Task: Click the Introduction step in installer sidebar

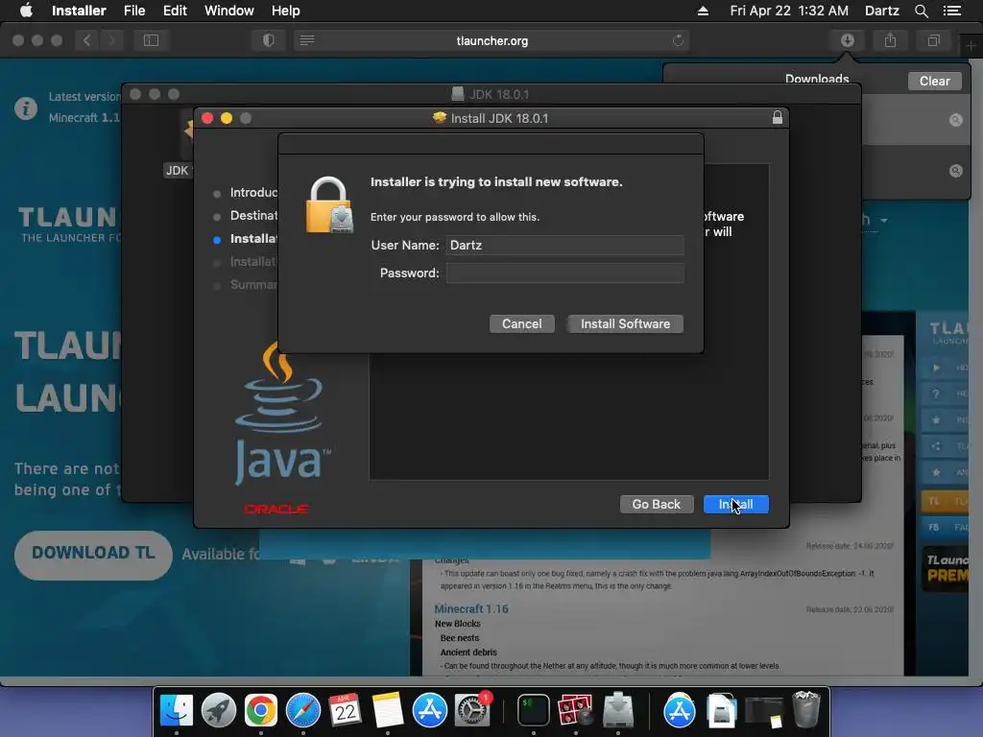Action: pyautogui.click(x=253, y=192)
